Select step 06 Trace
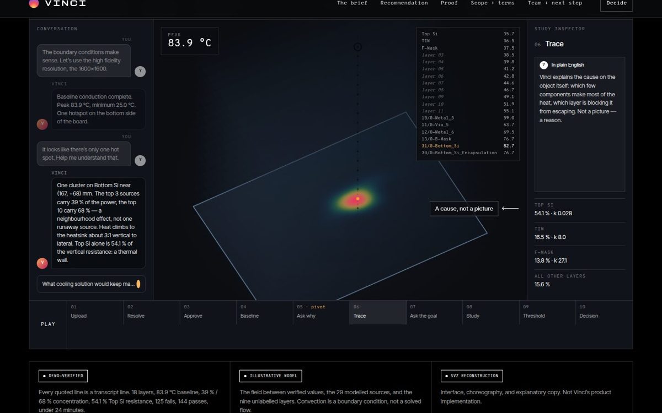662x413 pixels. tap(378, 312)
